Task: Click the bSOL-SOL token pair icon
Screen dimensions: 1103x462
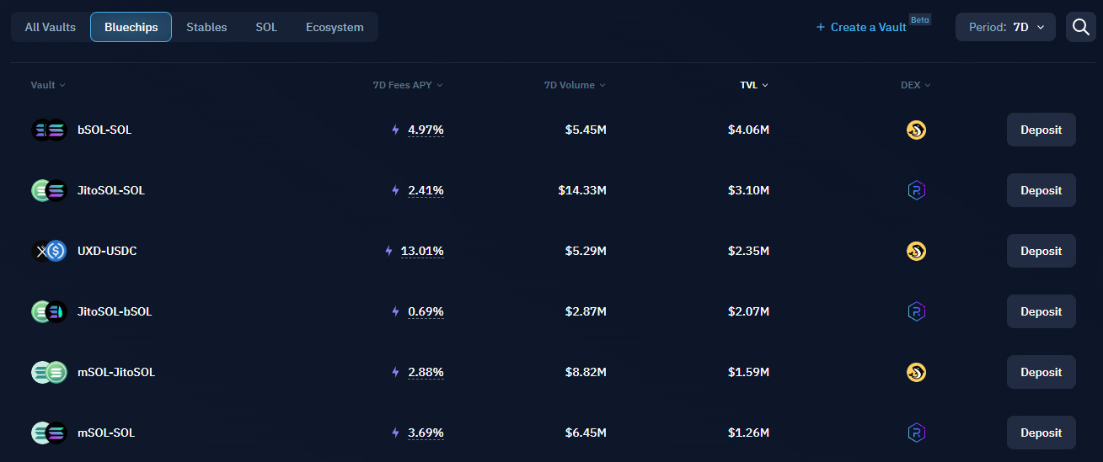Action: [x=49, y=130]
